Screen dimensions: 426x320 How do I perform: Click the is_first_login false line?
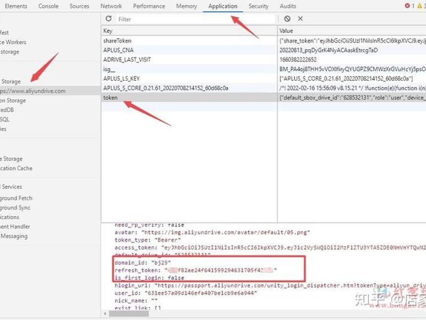150,278
